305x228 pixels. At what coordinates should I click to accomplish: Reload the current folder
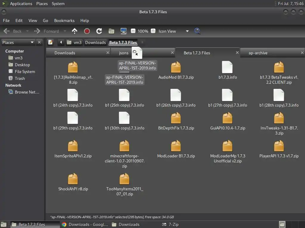(99, 31)
